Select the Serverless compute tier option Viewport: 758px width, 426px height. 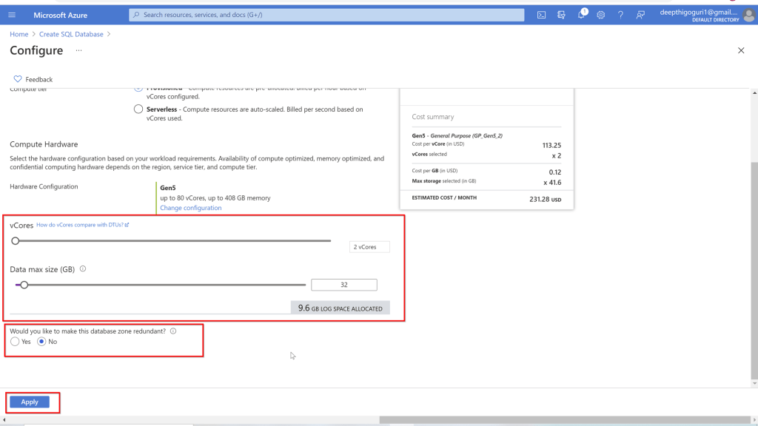(138, 109)
